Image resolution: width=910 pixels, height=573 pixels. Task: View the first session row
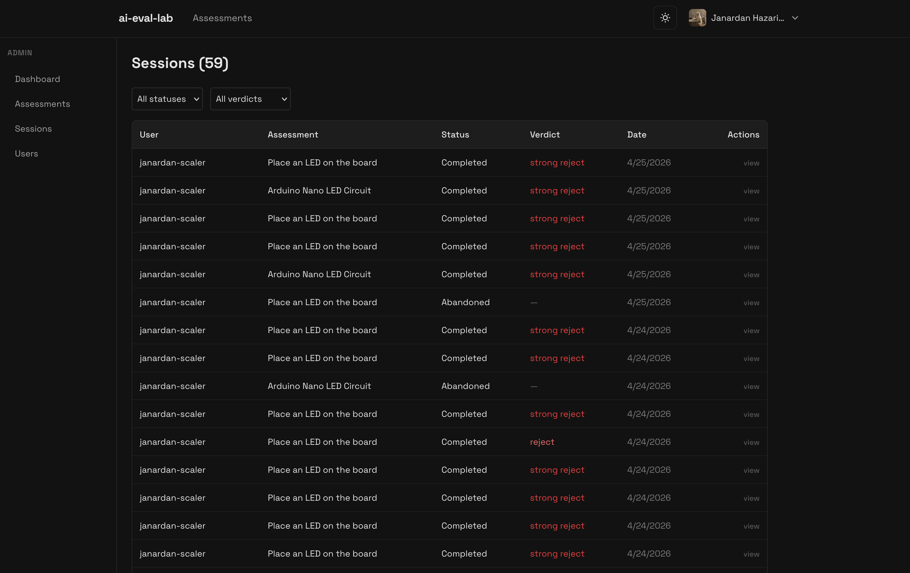pyautogui.click(x=751, y=163)
